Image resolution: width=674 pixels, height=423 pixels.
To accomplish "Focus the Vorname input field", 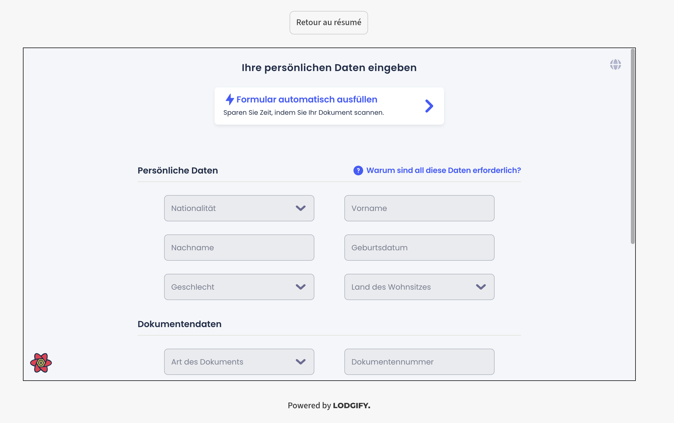I will [x=419, y=208].
